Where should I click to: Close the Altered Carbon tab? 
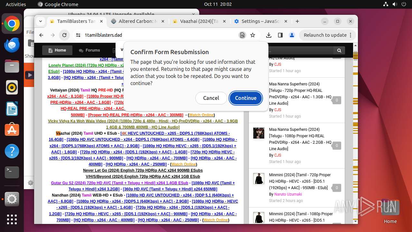tap(163, 21)
